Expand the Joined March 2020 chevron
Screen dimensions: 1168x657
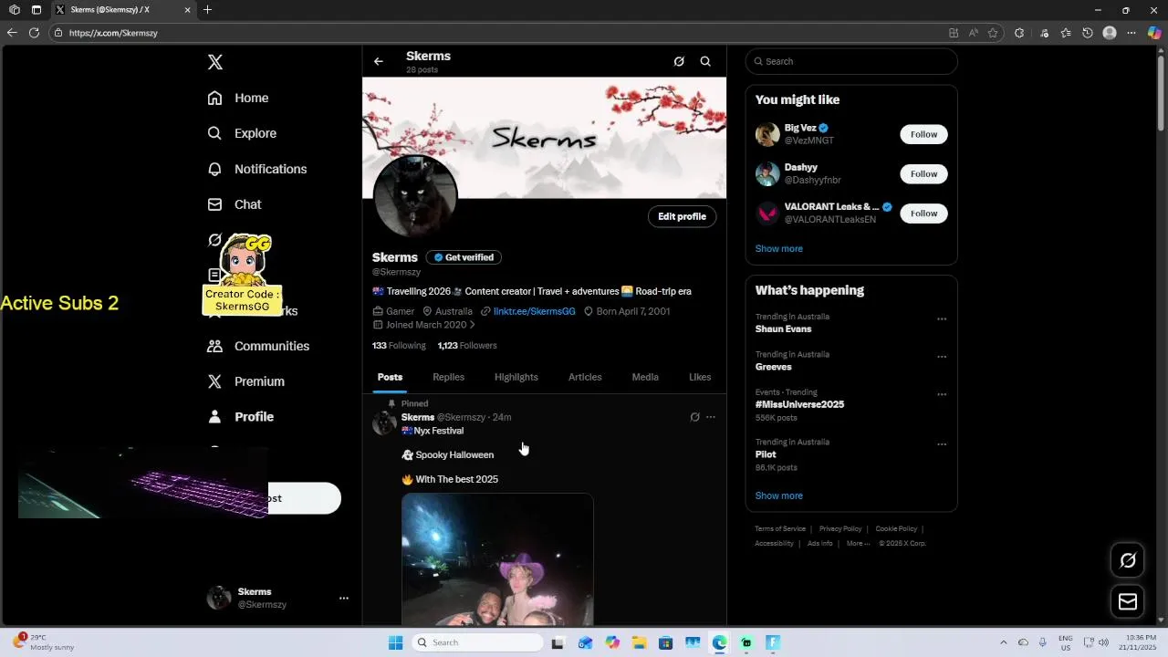point(472,325)
